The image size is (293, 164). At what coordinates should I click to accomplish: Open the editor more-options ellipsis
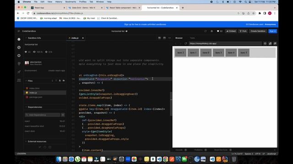point(169,38)
